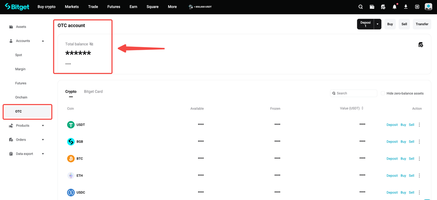Open the Futures menu in top bar

(113, 6)
